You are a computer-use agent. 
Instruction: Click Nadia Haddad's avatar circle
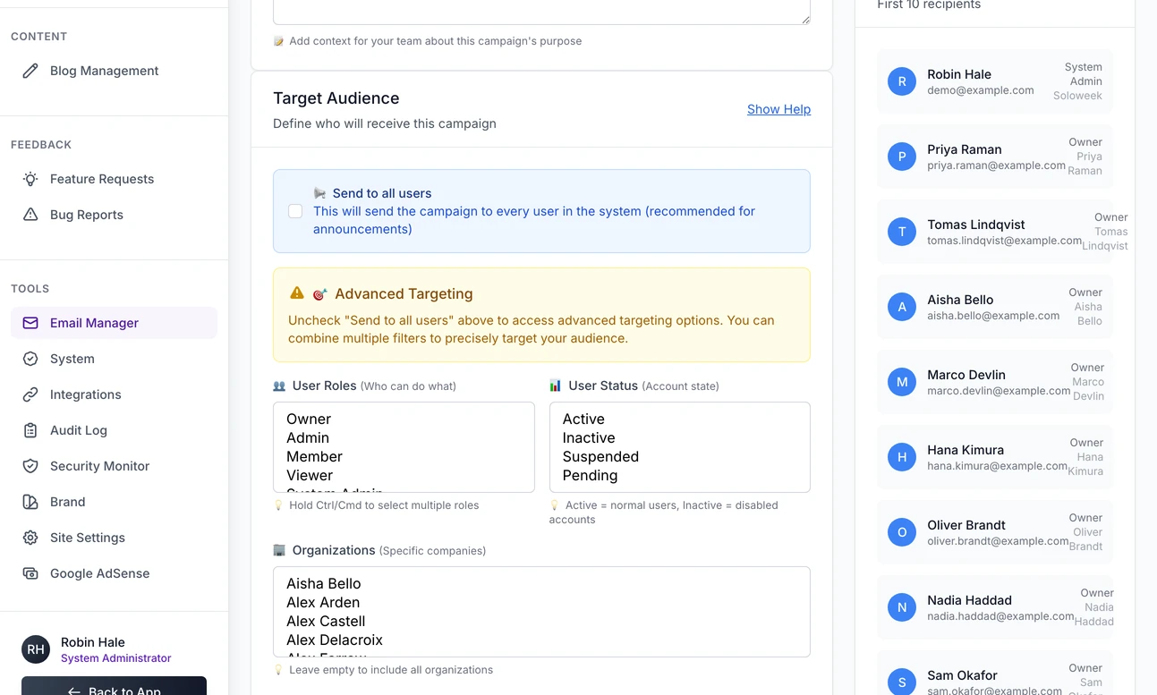click(902, 607)
